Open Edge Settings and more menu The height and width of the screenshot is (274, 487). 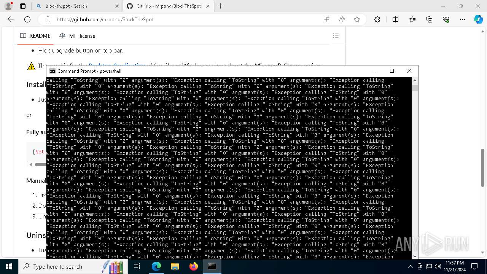(x=463, y=19)
